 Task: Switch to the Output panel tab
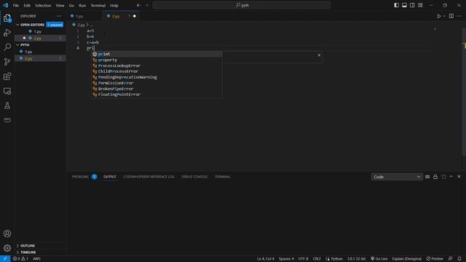click(110, 177)
